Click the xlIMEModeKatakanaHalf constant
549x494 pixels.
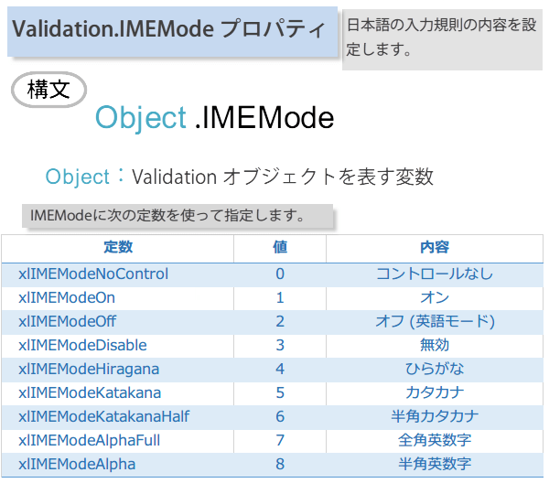[x=104, y=416]
